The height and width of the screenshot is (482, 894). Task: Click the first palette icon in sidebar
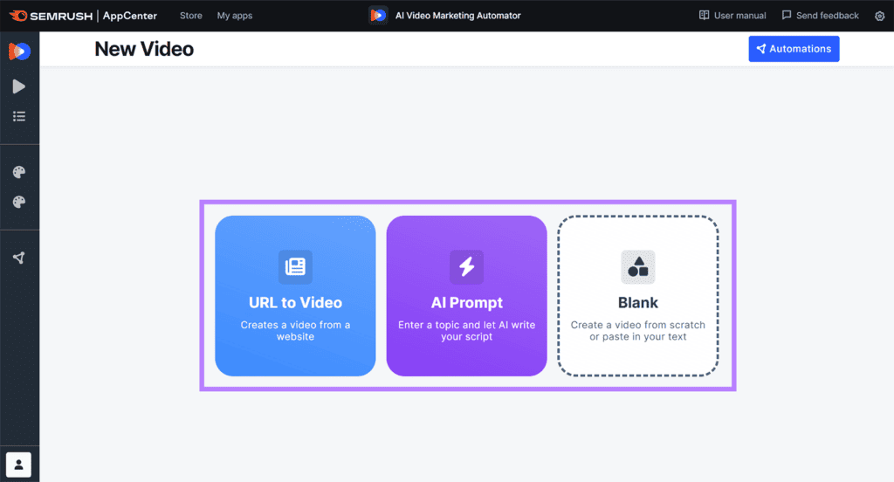tap(19, 173)
